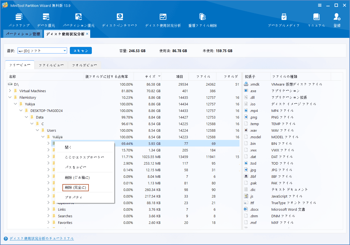
Task: Select パスをコピー (Copy path) from context menu
Action: (x=85, y=167)
